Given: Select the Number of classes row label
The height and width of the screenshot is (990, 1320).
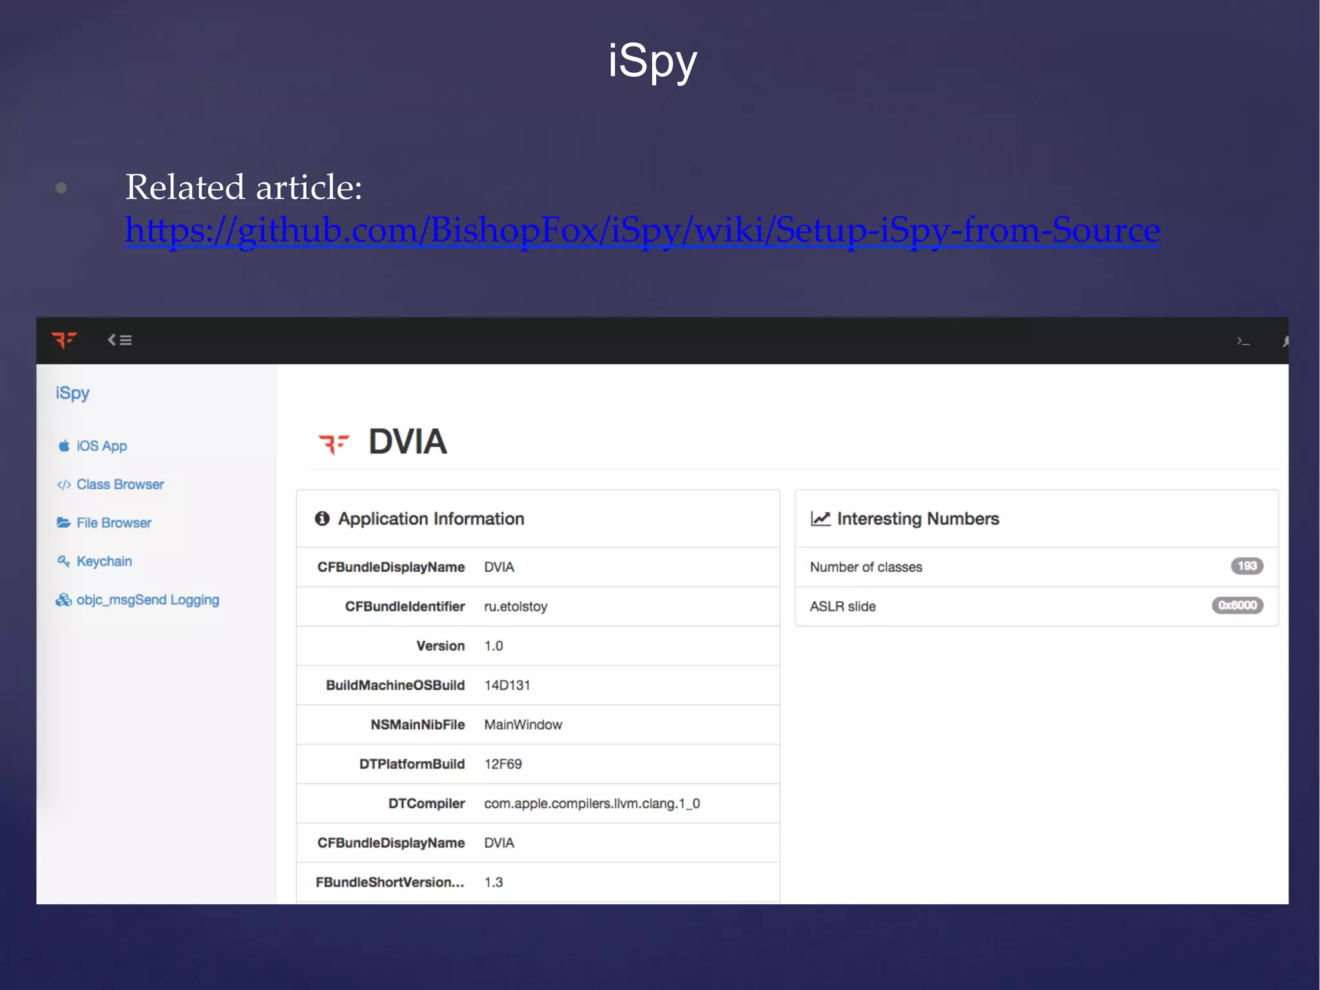Looking at the screenshot, I should (866, 567).
